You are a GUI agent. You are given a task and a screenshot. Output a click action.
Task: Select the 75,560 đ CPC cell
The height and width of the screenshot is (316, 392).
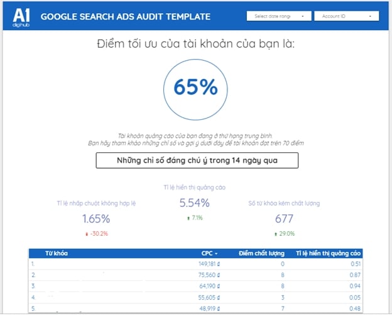[x=209, y=275]
